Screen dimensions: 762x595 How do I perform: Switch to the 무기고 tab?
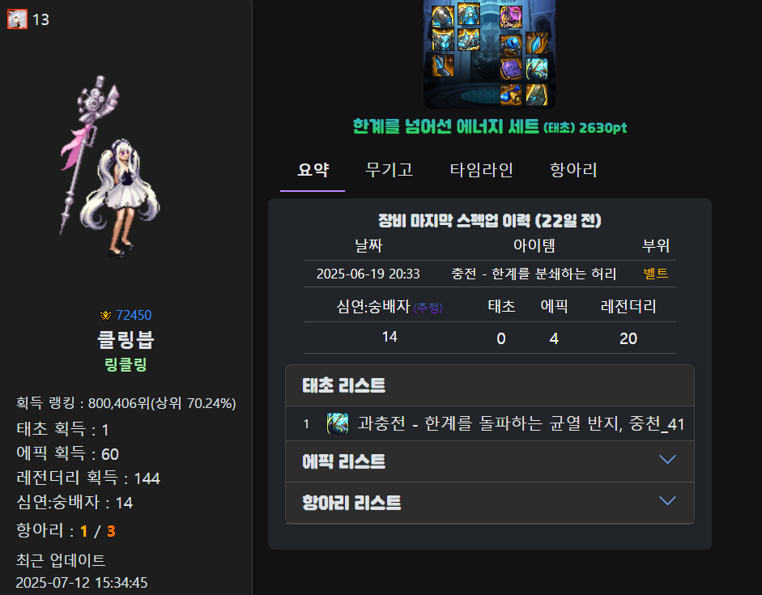389,169
